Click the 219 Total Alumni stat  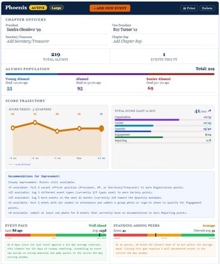coord(55,56)
